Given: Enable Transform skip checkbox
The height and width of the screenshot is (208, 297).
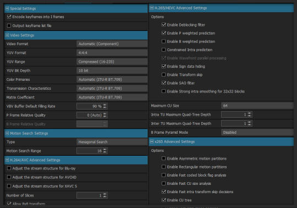Looking at the screenshot, I should click(x=164, y=74).
